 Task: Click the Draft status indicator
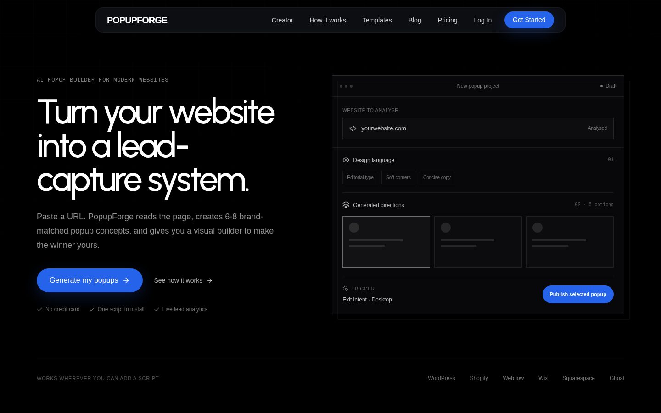coord(608,86)
